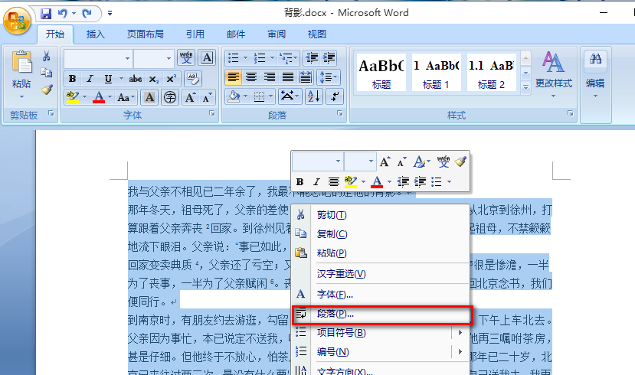The image size is (635, 375).
Task: Open phonetic guide (wén) in ribbon
Action: (186, 58)
